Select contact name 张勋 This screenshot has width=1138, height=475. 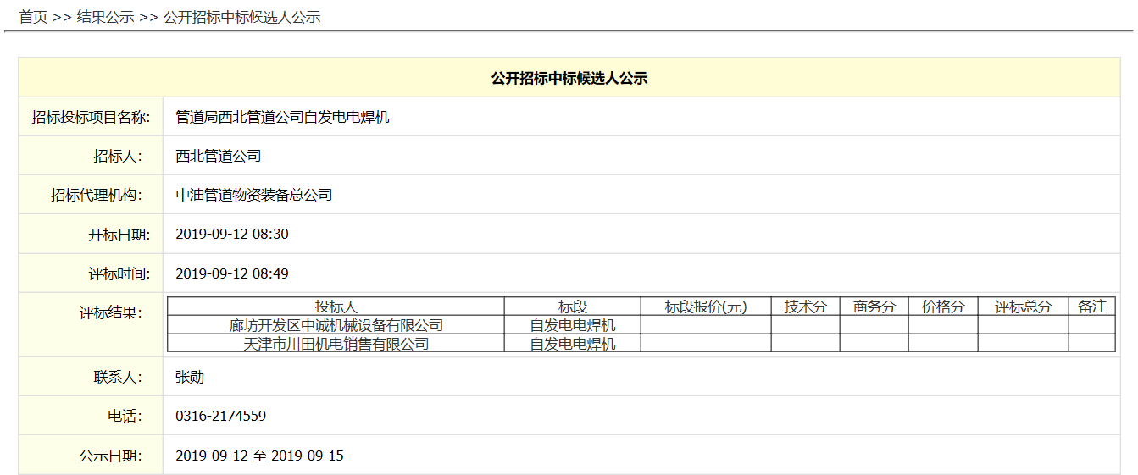coord(190,377)
